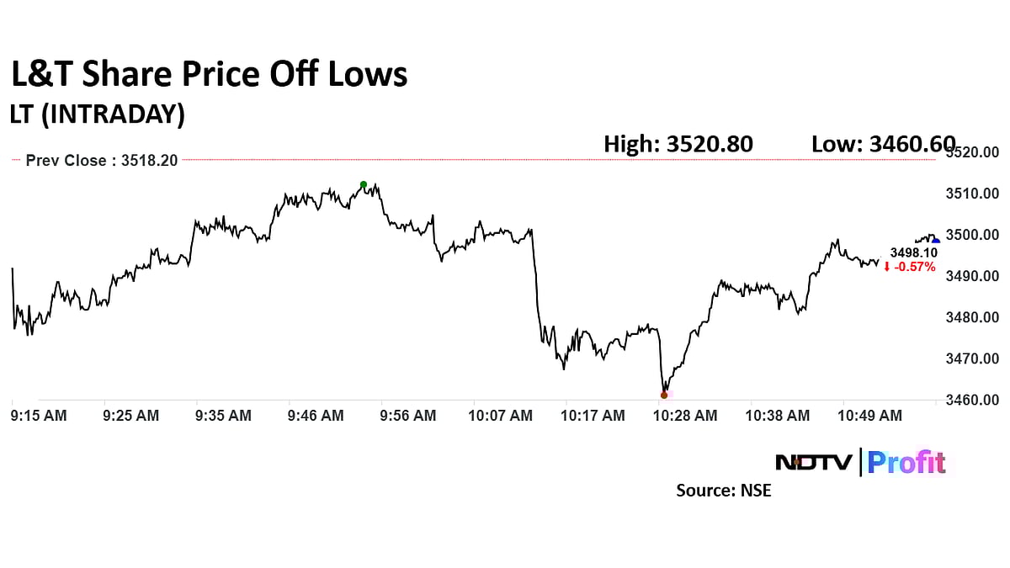Click the 9:15 AM time axis label
1010x568 pixels.
coord(39,415)
